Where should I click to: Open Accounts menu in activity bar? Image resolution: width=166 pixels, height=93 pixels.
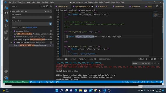6,71
